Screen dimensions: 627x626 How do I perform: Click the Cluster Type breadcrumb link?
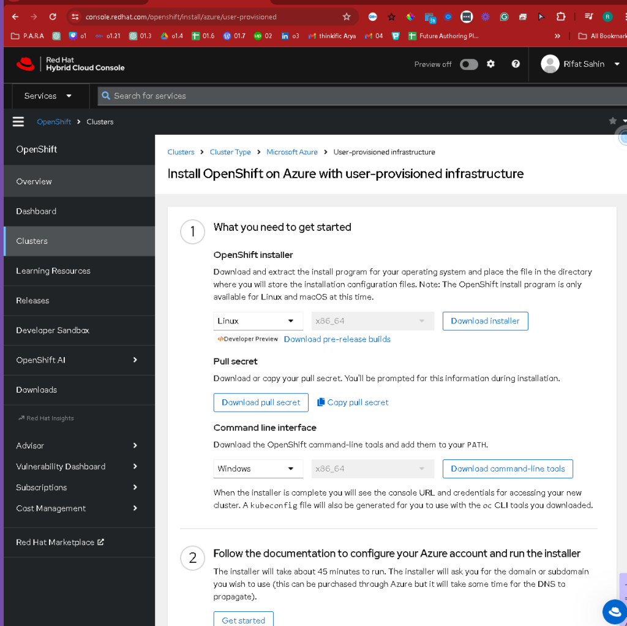[x=230, y=152]
